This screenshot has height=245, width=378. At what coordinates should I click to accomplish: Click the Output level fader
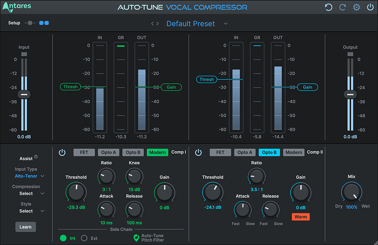pos(350,94)
